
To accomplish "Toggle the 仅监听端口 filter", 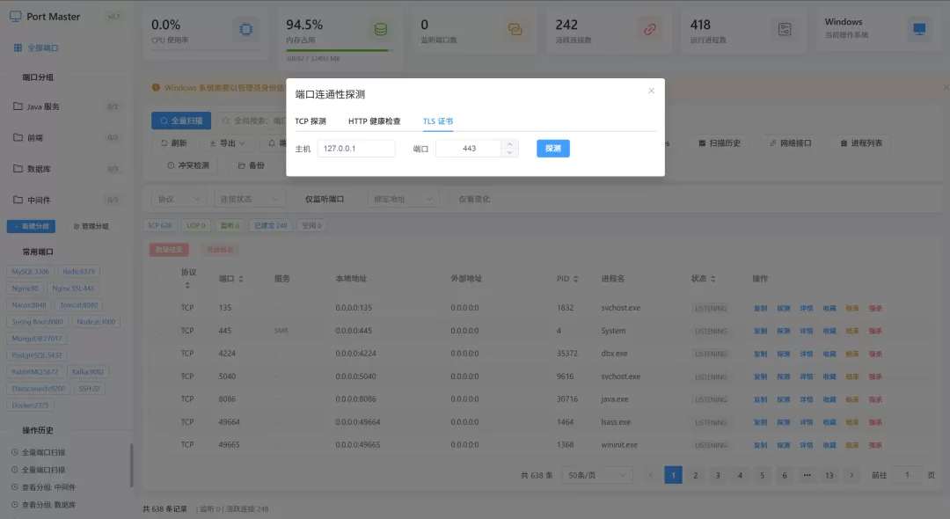I will (x=324, y=199).
